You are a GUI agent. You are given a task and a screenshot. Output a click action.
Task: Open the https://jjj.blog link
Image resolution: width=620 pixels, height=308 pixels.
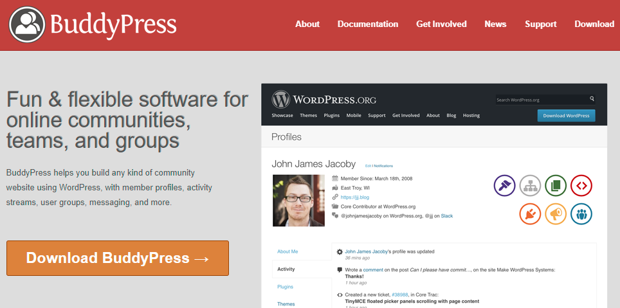coord(354,197)
